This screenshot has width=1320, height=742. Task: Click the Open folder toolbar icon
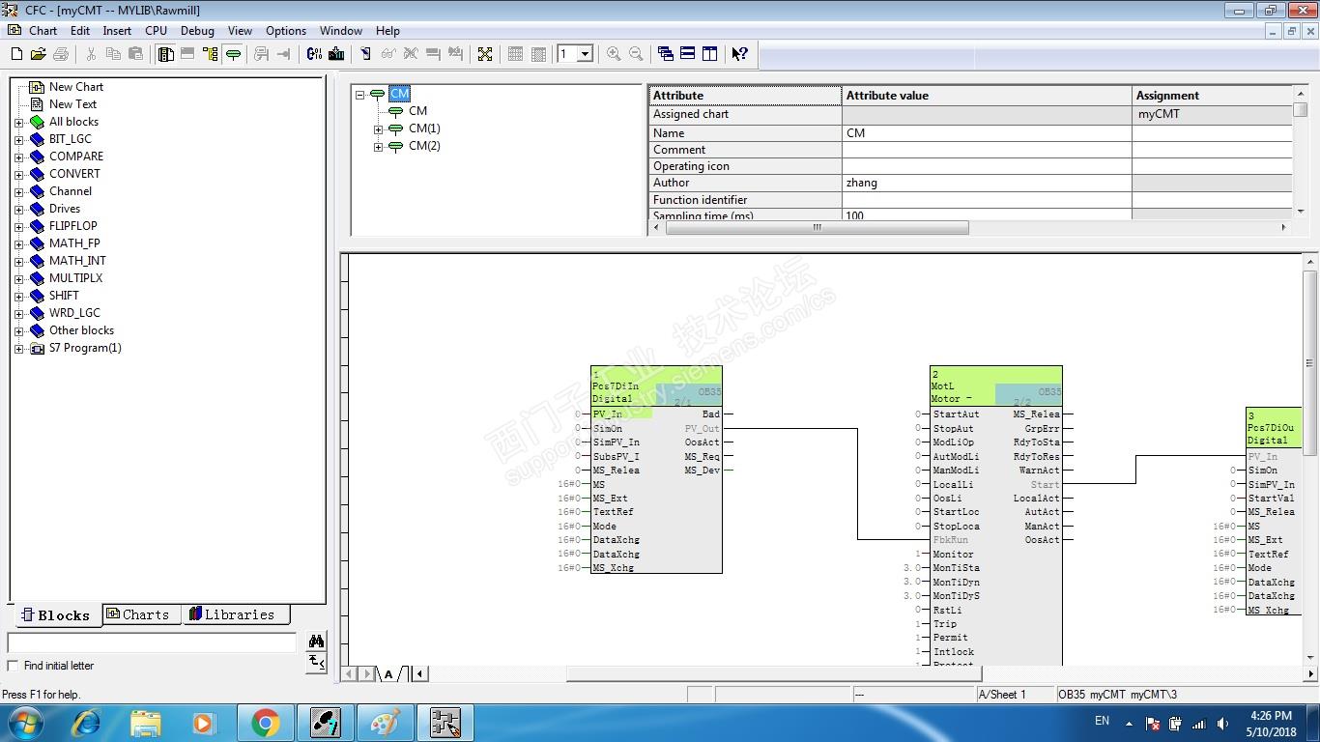39,54
